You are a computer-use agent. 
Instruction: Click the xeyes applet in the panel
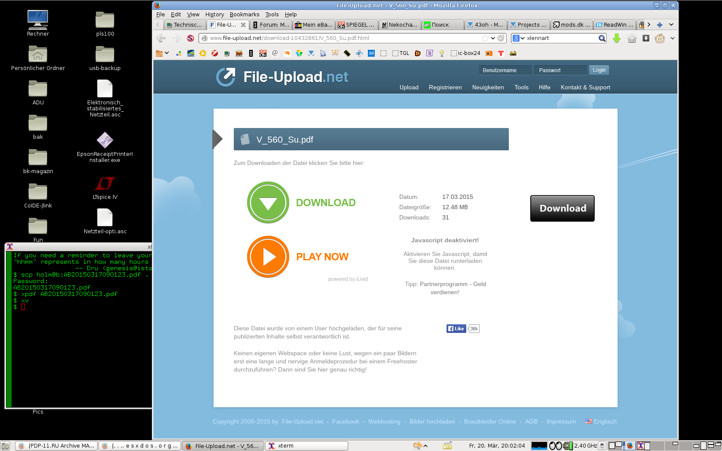pyautogui.click(x=556, y=446)
